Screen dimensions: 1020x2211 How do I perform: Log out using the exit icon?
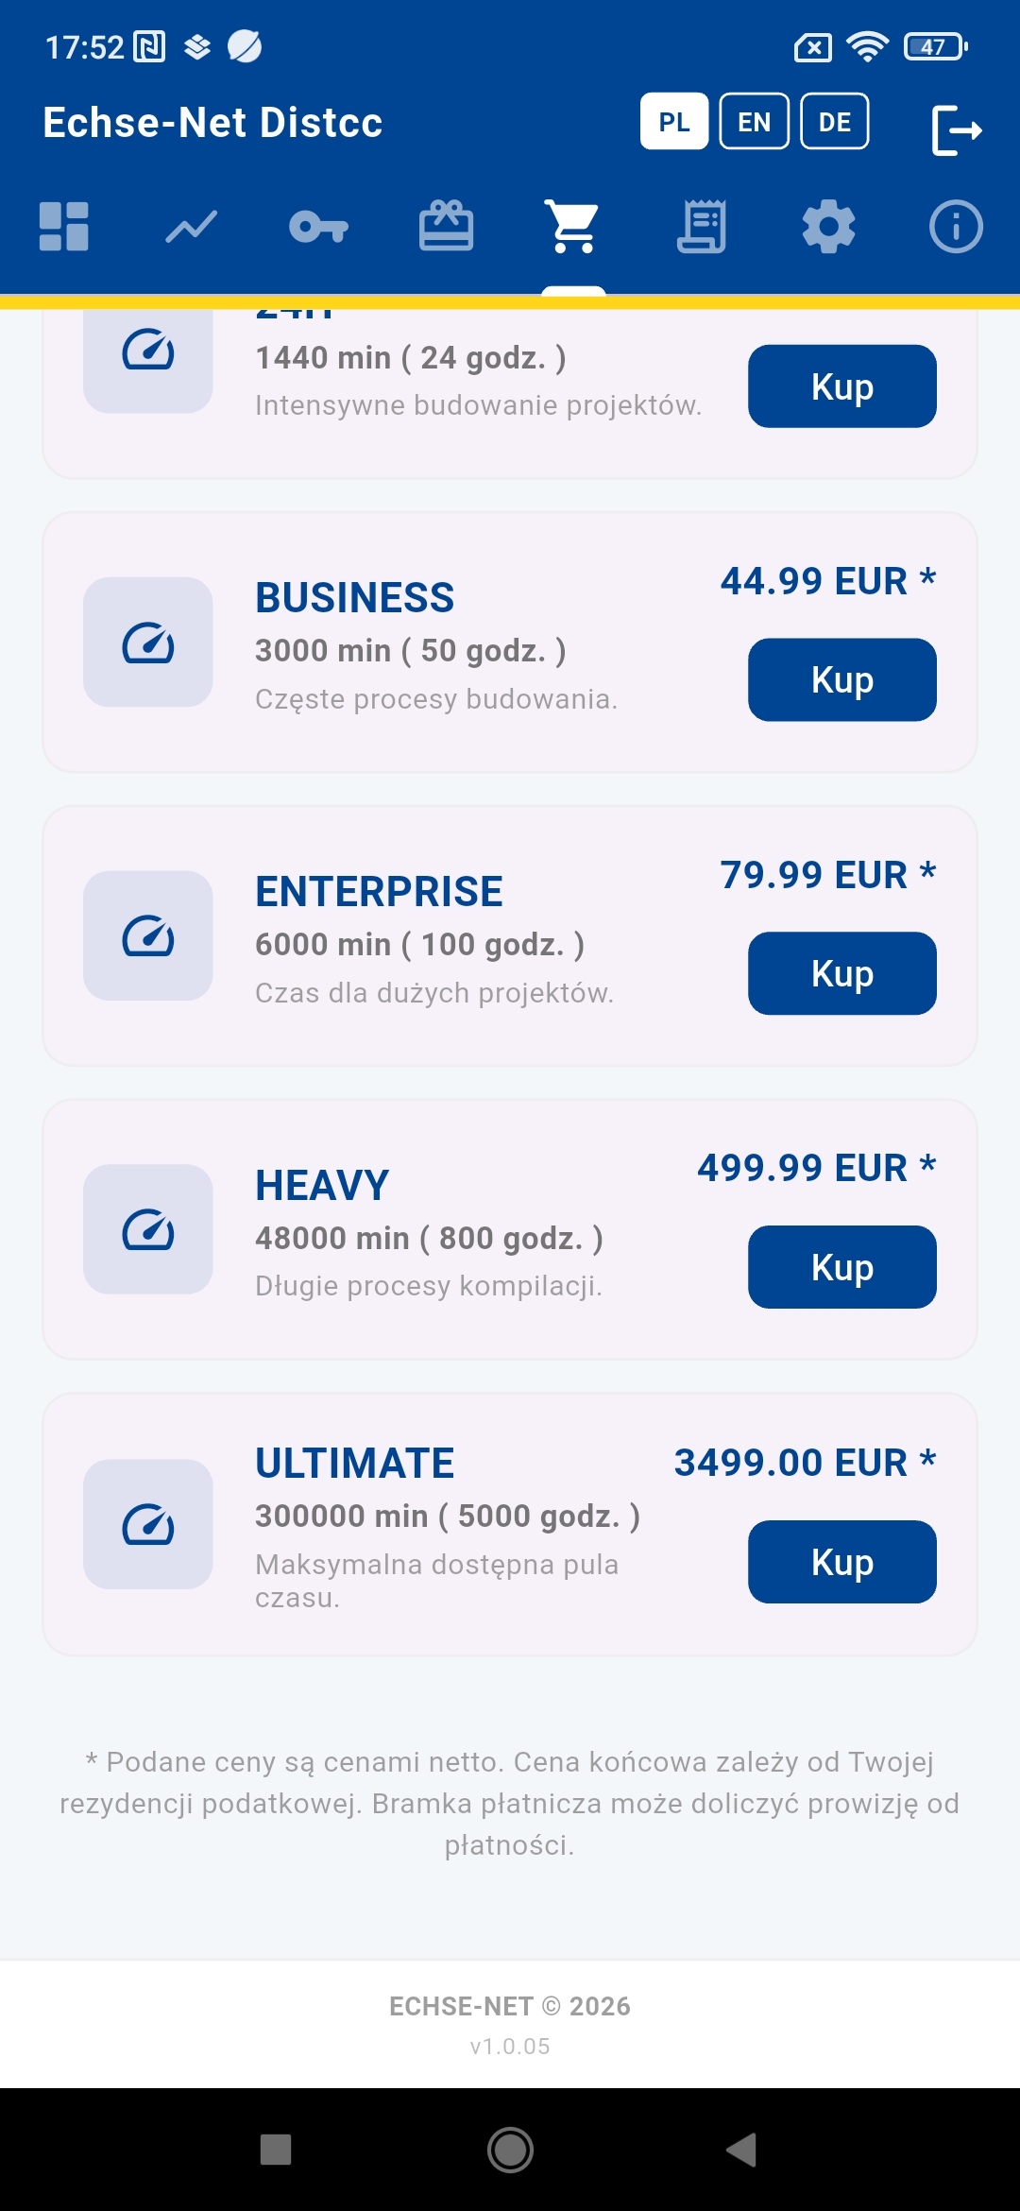click(956, 129)
